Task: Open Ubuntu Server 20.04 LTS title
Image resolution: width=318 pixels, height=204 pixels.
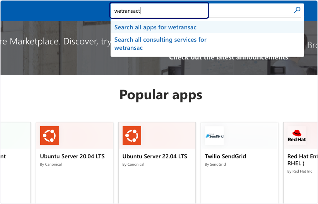Action: click(x=72, y=156)
